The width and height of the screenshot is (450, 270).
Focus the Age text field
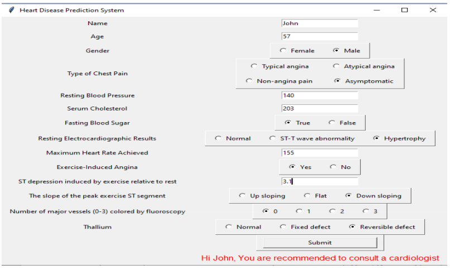(319, 36)
